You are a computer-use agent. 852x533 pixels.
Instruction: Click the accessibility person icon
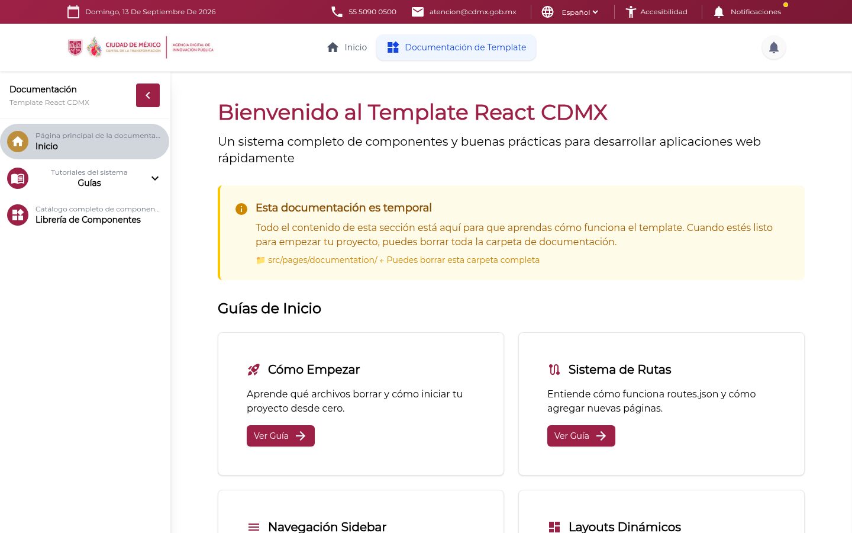coord(631,12)
